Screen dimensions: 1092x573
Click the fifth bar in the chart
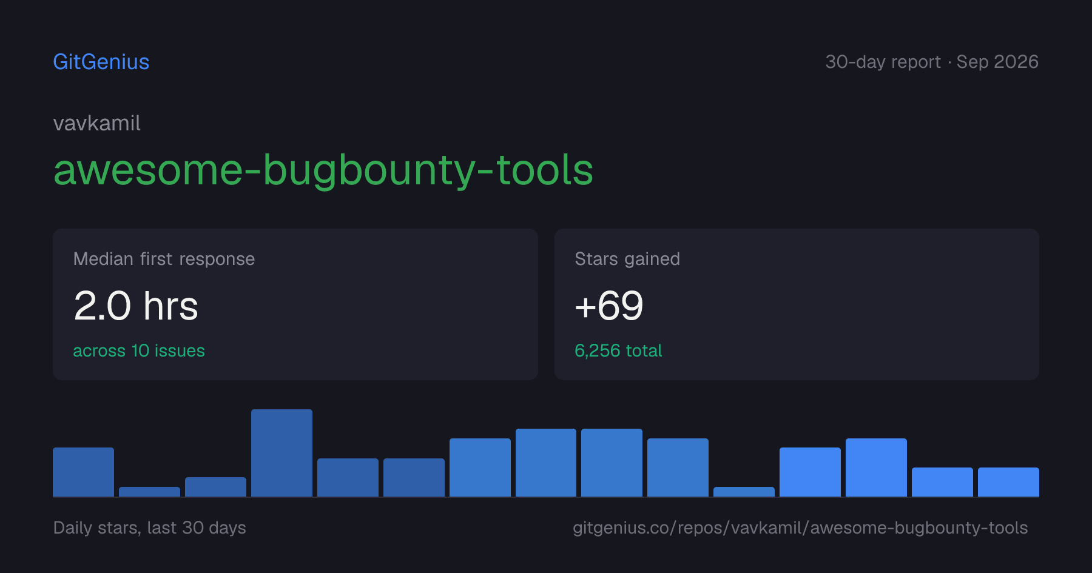coord(348,477)
